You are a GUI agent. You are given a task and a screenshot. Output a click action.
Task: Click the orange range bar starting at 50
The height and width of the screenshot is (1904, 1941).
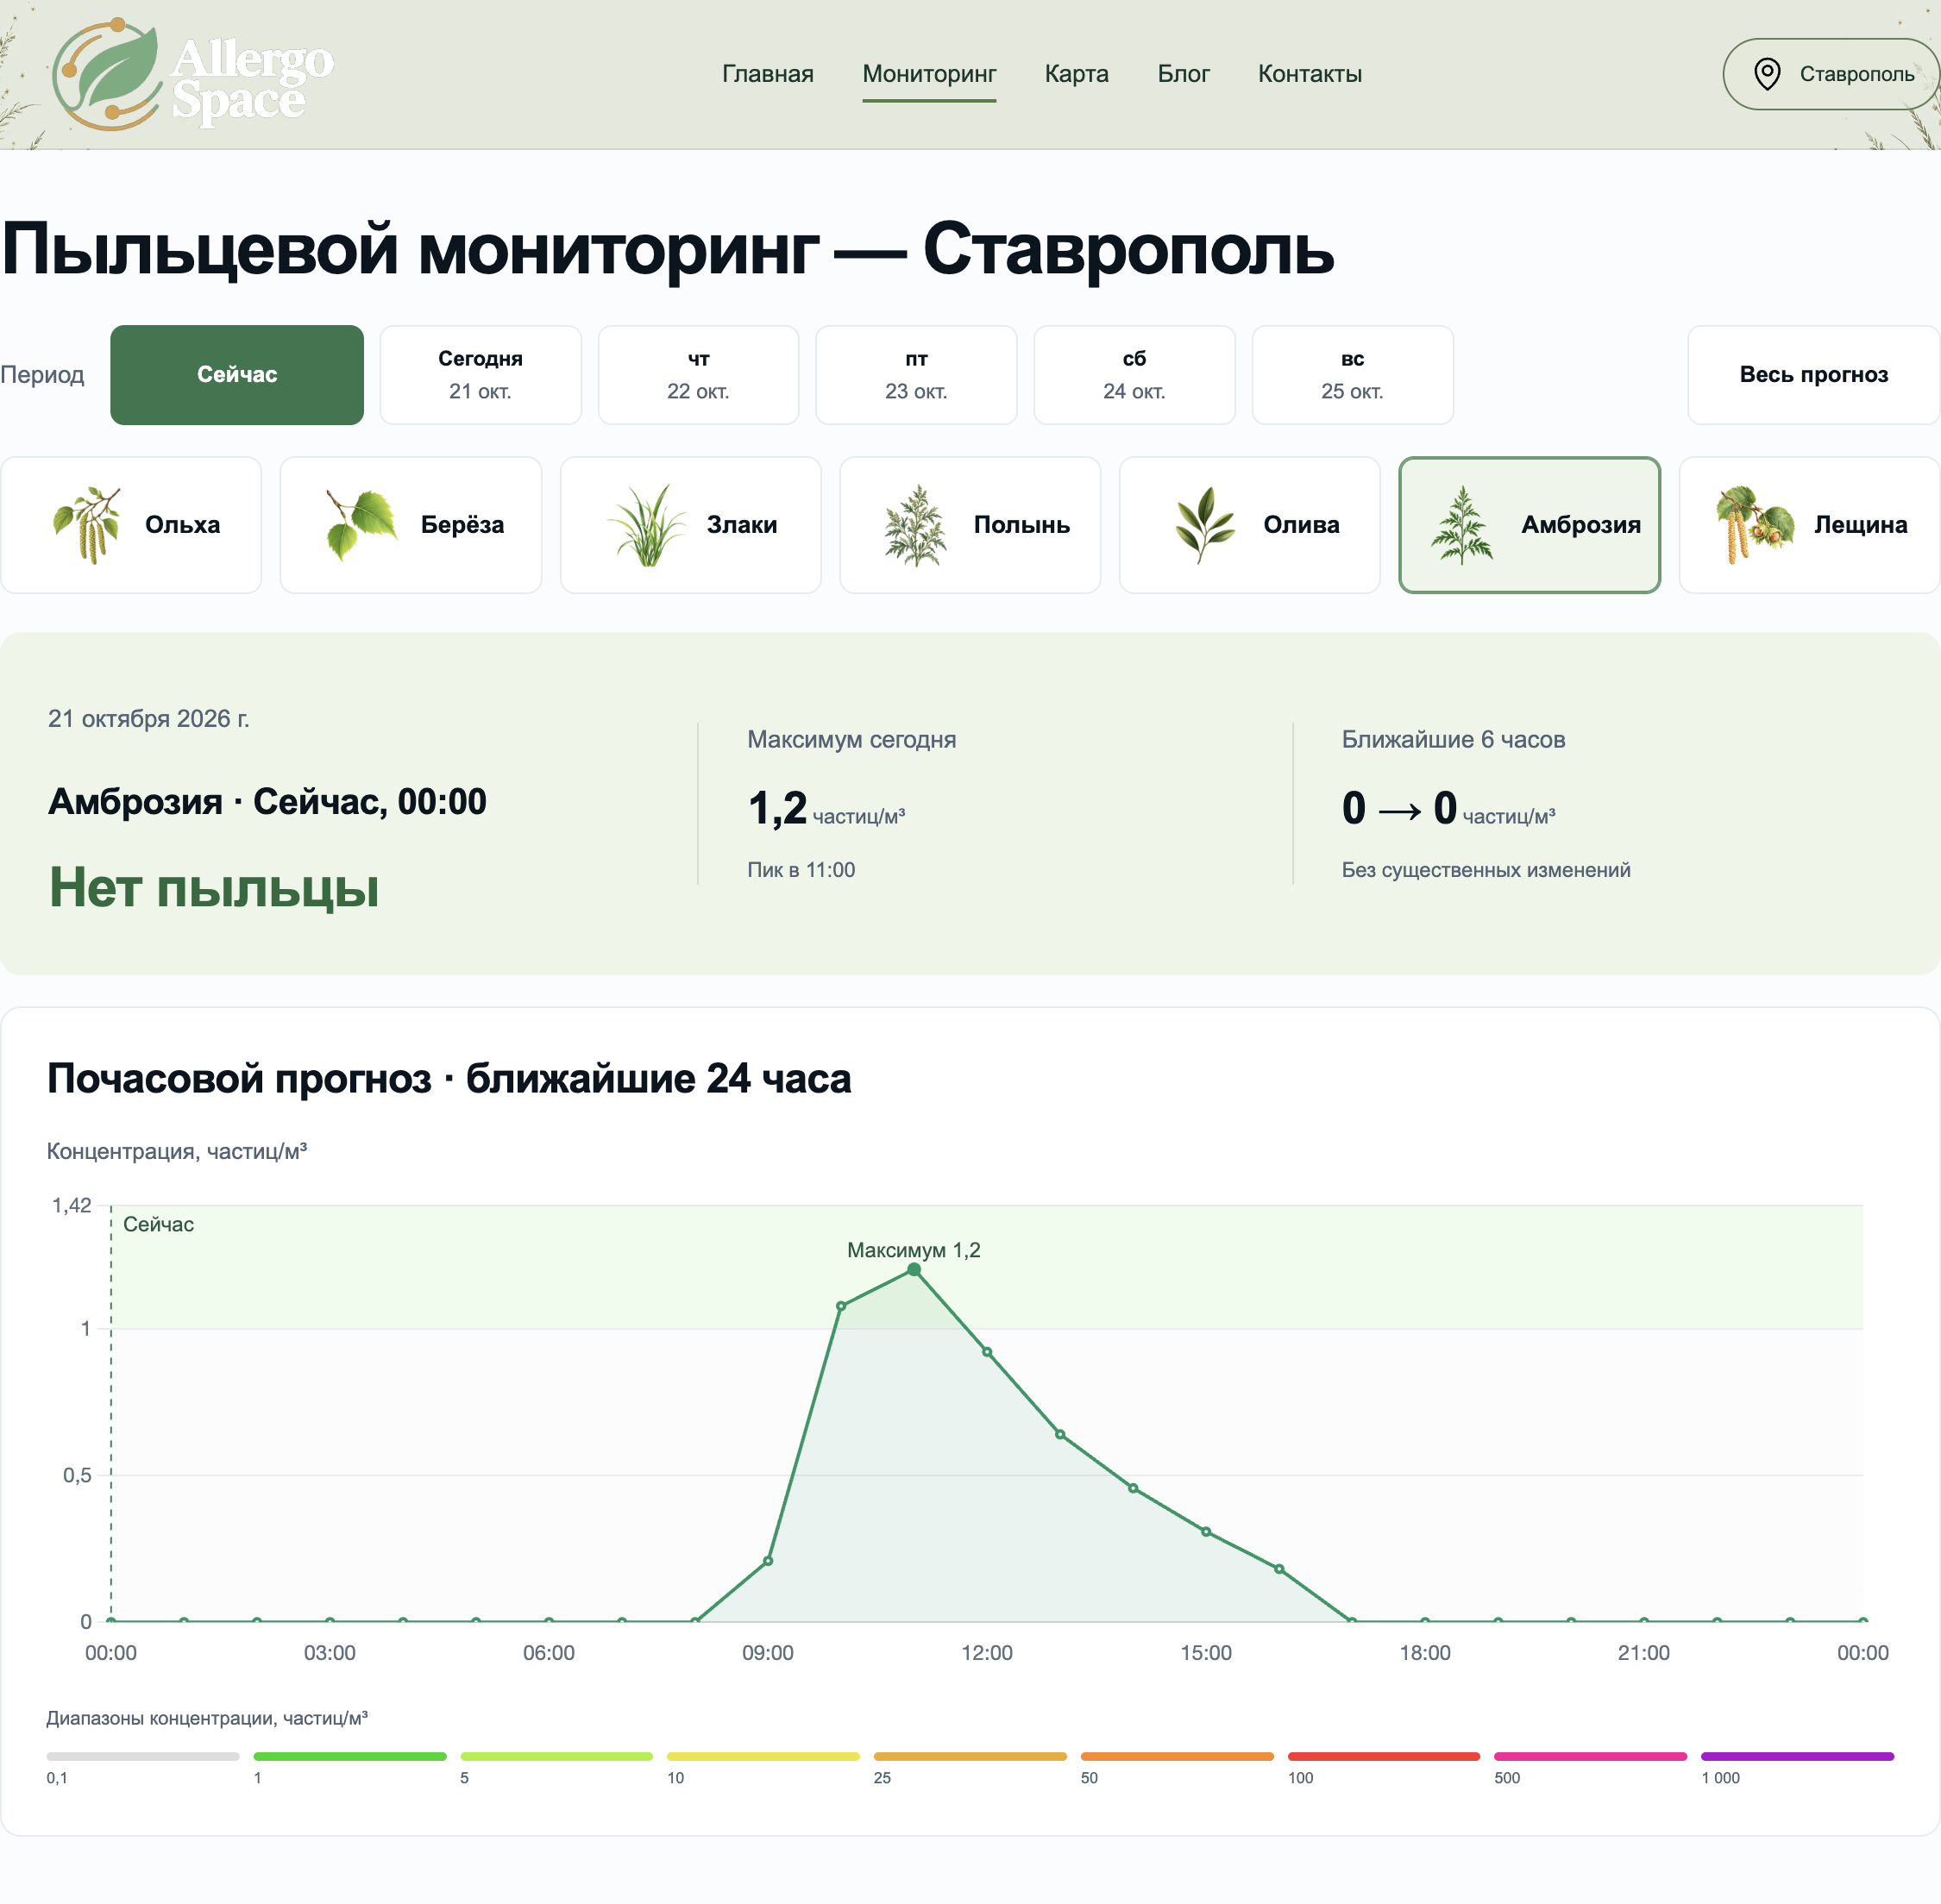click(1178, 1756)
